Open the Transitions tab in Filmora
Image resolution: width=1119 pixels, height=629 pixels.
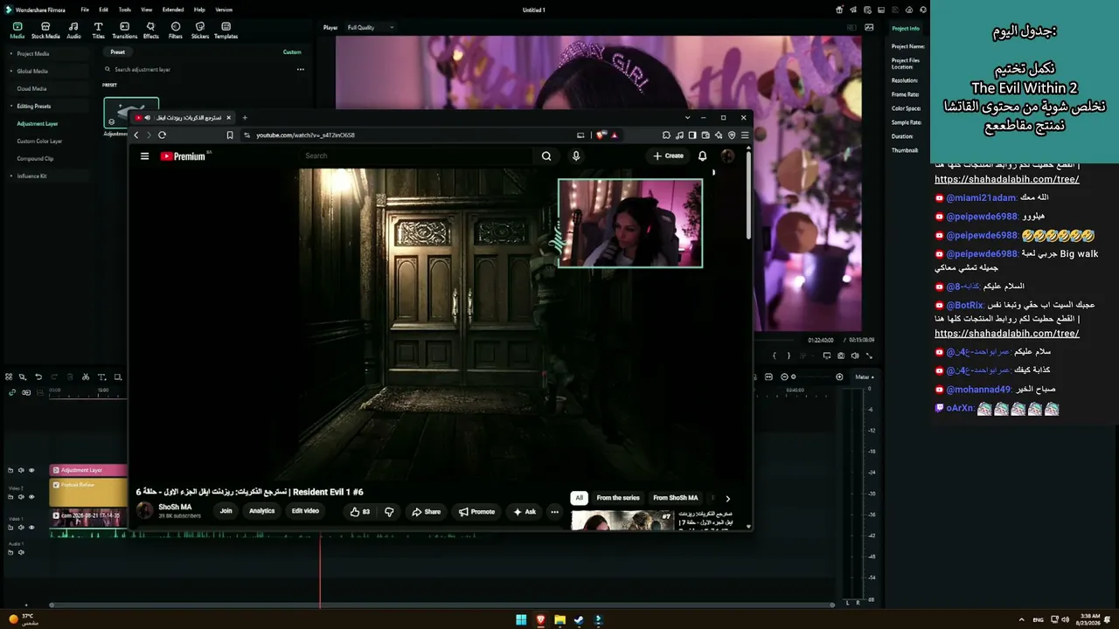click(124, 31)
